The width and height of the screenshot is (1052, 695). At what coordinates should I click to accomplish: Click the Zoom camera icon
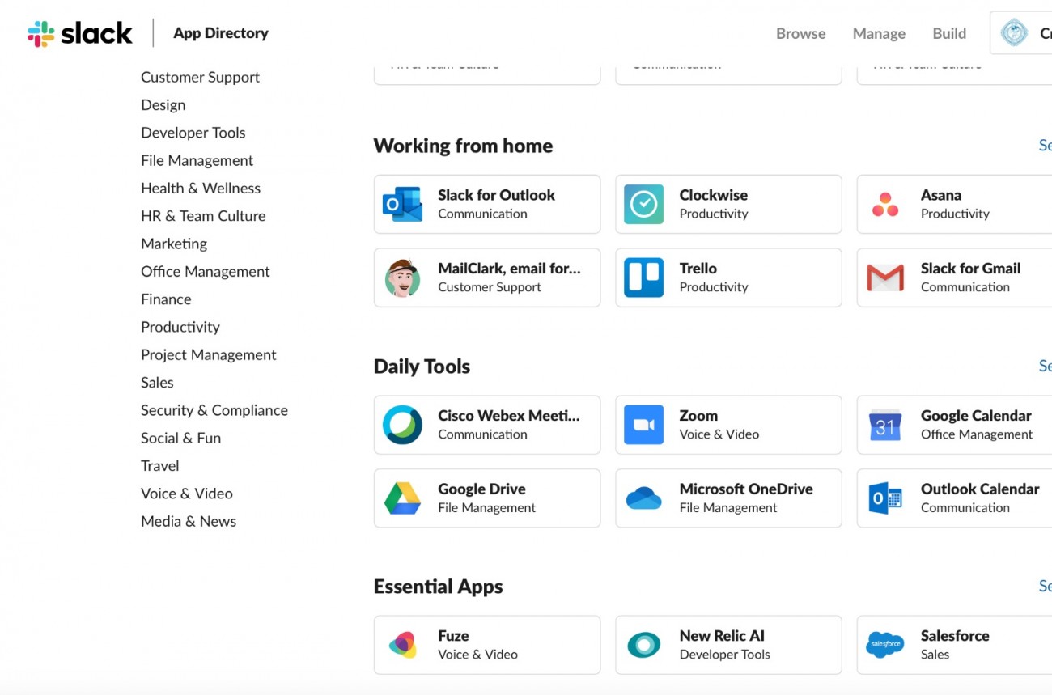tap(643, 425)
